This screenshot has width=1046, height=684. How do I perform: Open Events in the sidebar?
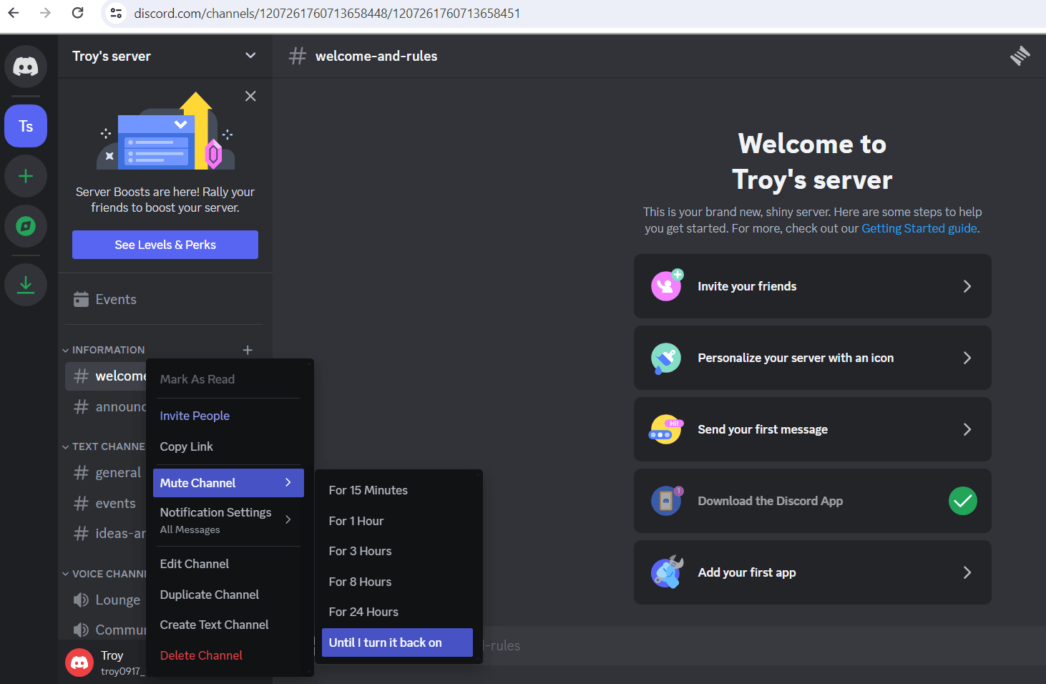coord(116,299)
